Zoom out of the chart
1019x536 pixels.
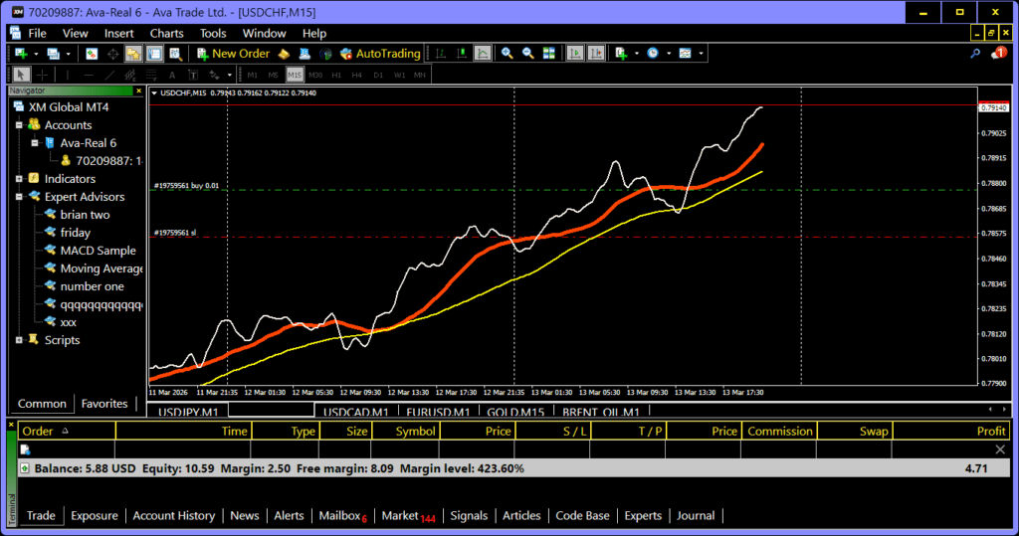click(x=527, y=54)
